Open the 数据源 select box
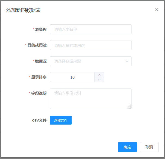The width and height of the screenshot is (165, 159). (87, 61)
